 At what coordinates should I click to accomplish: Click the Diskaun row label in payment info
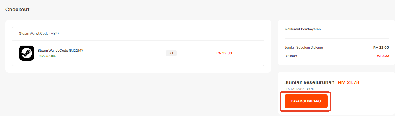pyautogui.click(x=291, y=56)
